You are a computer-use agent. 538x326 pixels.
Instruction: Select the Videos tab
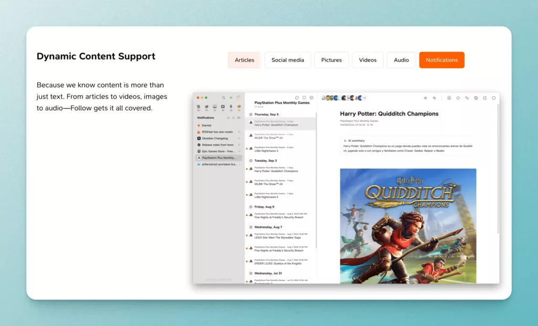click(x=368, y=60)
